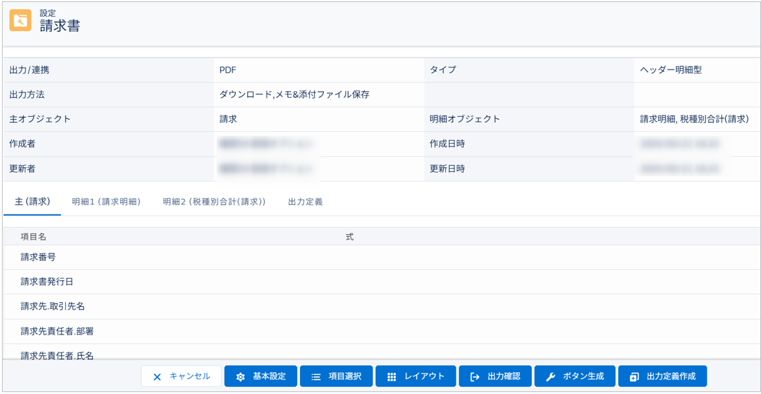761x394 pixels.
Task: Click the copy icon on 出力定義作成
Action: click(633, 376)
